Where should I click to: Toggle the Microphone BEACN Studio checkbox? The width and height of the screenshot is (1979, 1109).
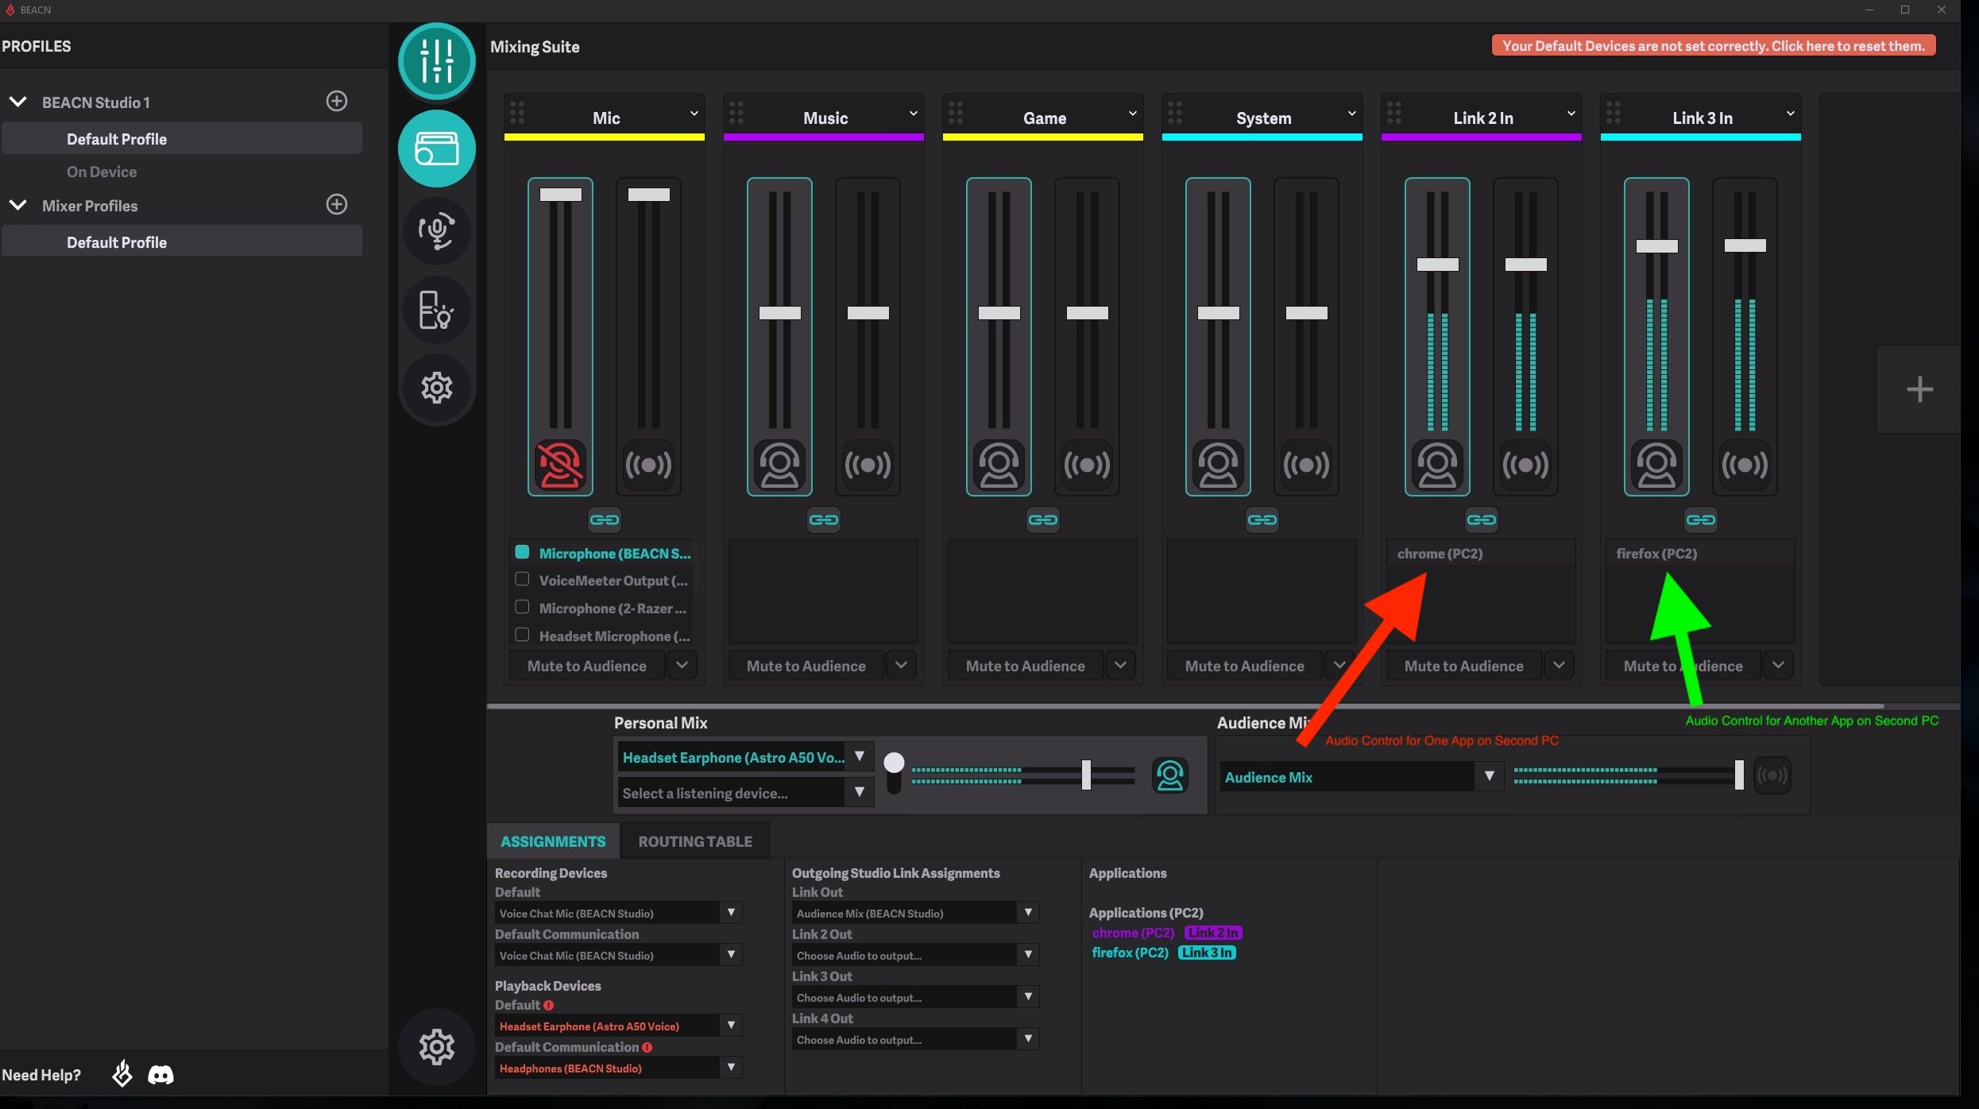tap(522, 552)
